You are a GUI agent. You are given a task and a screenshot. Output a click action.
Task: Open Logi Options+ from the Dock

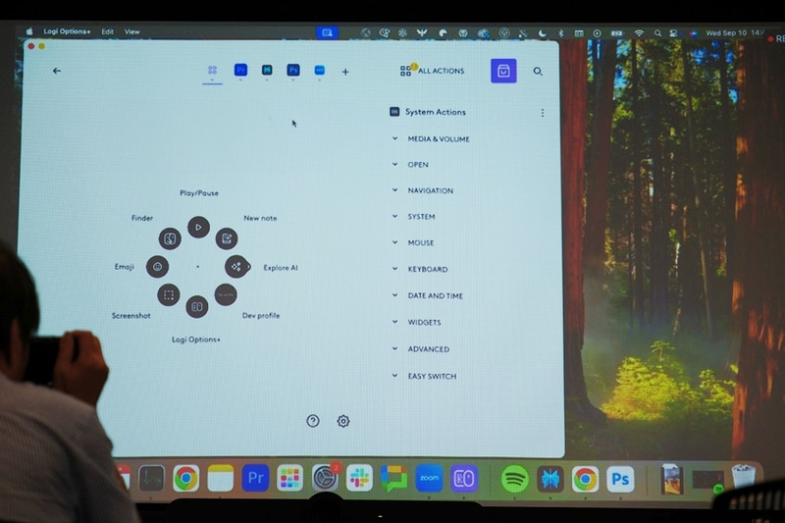pos(464,479)
